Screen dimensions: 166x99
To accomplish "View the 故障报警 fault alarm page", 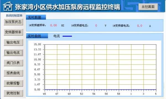I will (13, 83).
